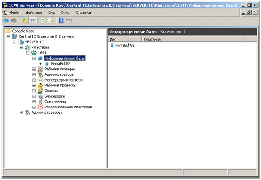Select the Рабочие серверы tree label
The height and width of the screenshot is (180, 261).
(x=59, y=69)
